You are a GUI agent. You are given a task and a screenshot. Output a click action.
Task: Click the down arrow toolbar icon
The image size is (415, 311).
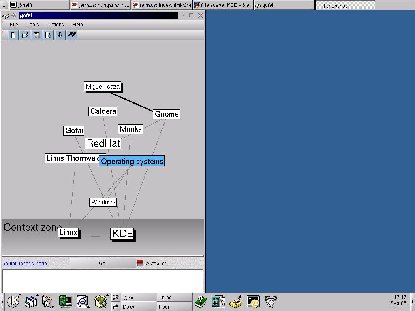click(60, 35)
